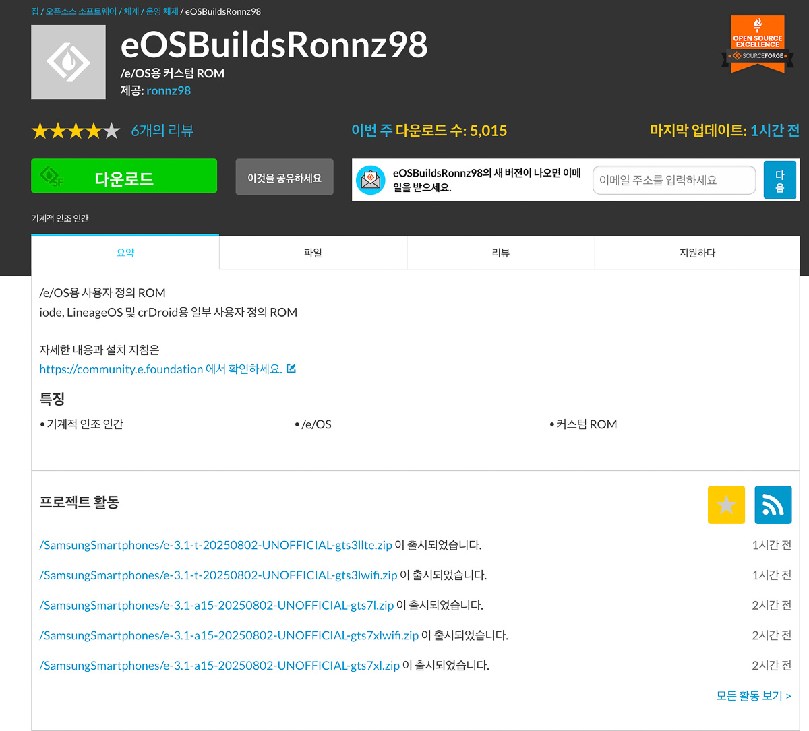Click the 이것을 공유하세요 share button
This screenshot has height=731, width=809.
pos(284,177)
